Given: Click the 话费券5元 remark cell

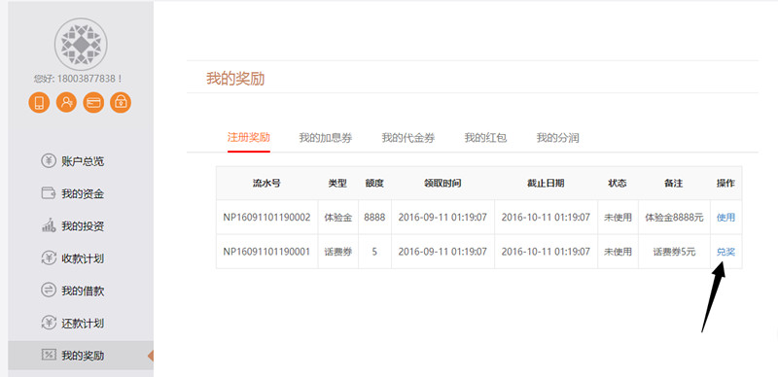Looking at the screenshot, I should (x=674, y=252).
